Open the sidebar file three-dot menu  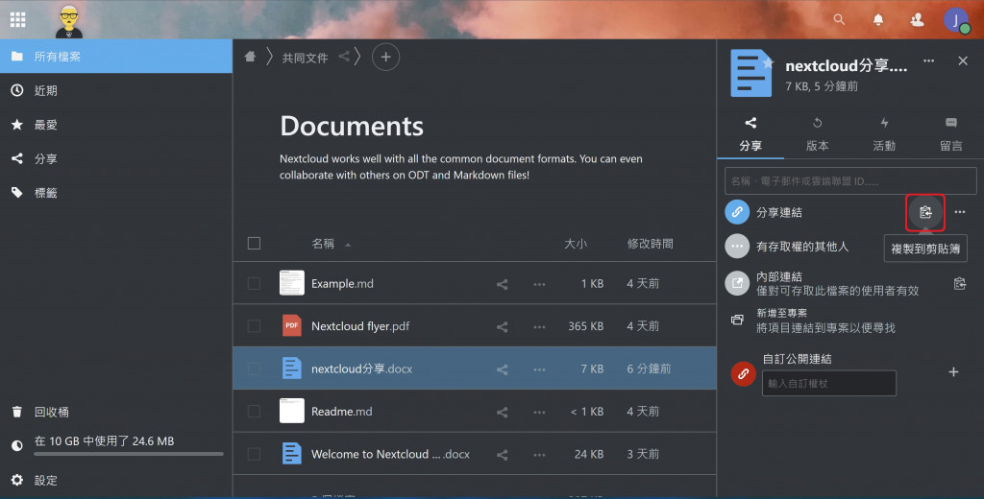coord(929,60)
